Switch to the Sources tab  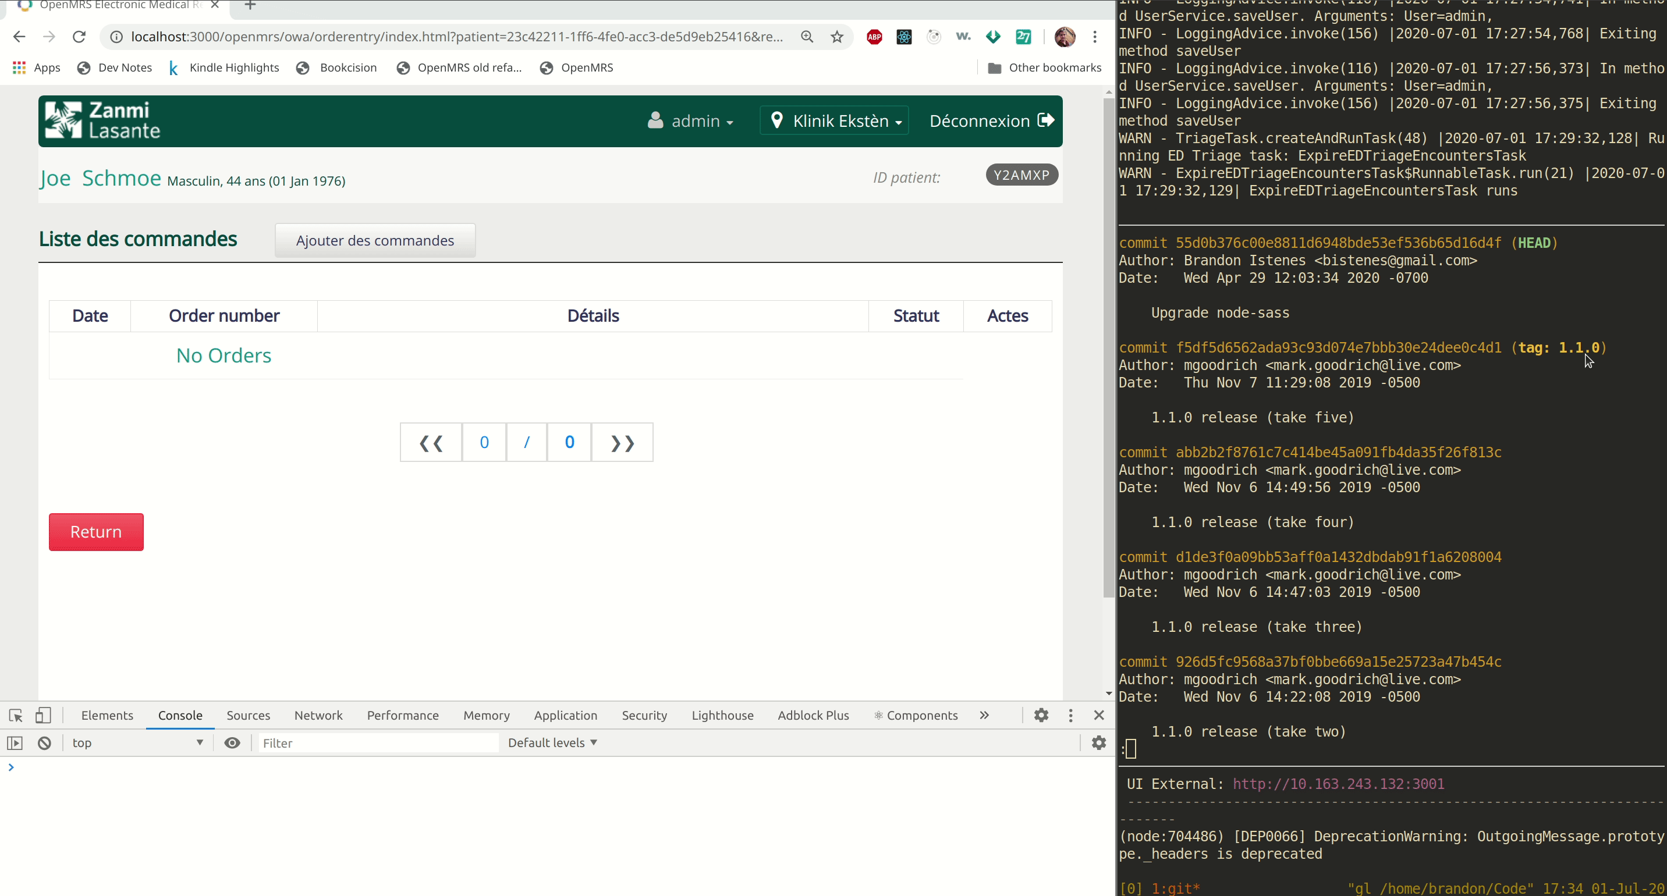tap(249, 716)
